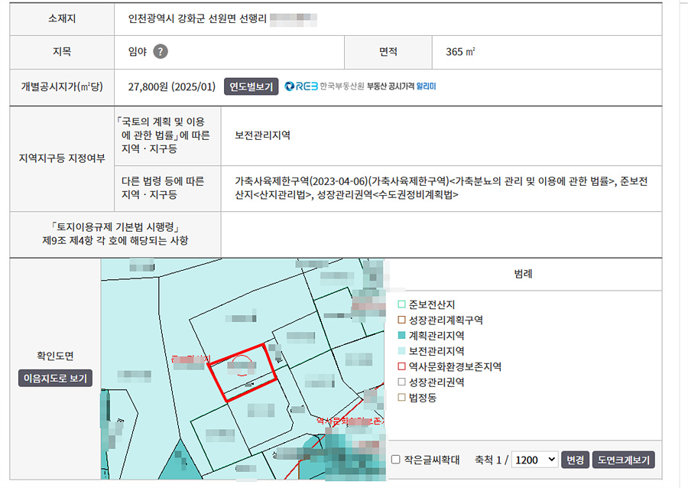Click the dark teal 계획관리지역 legend swatch
This screenshot has height=488, width=688.
[x=401, y=335]
